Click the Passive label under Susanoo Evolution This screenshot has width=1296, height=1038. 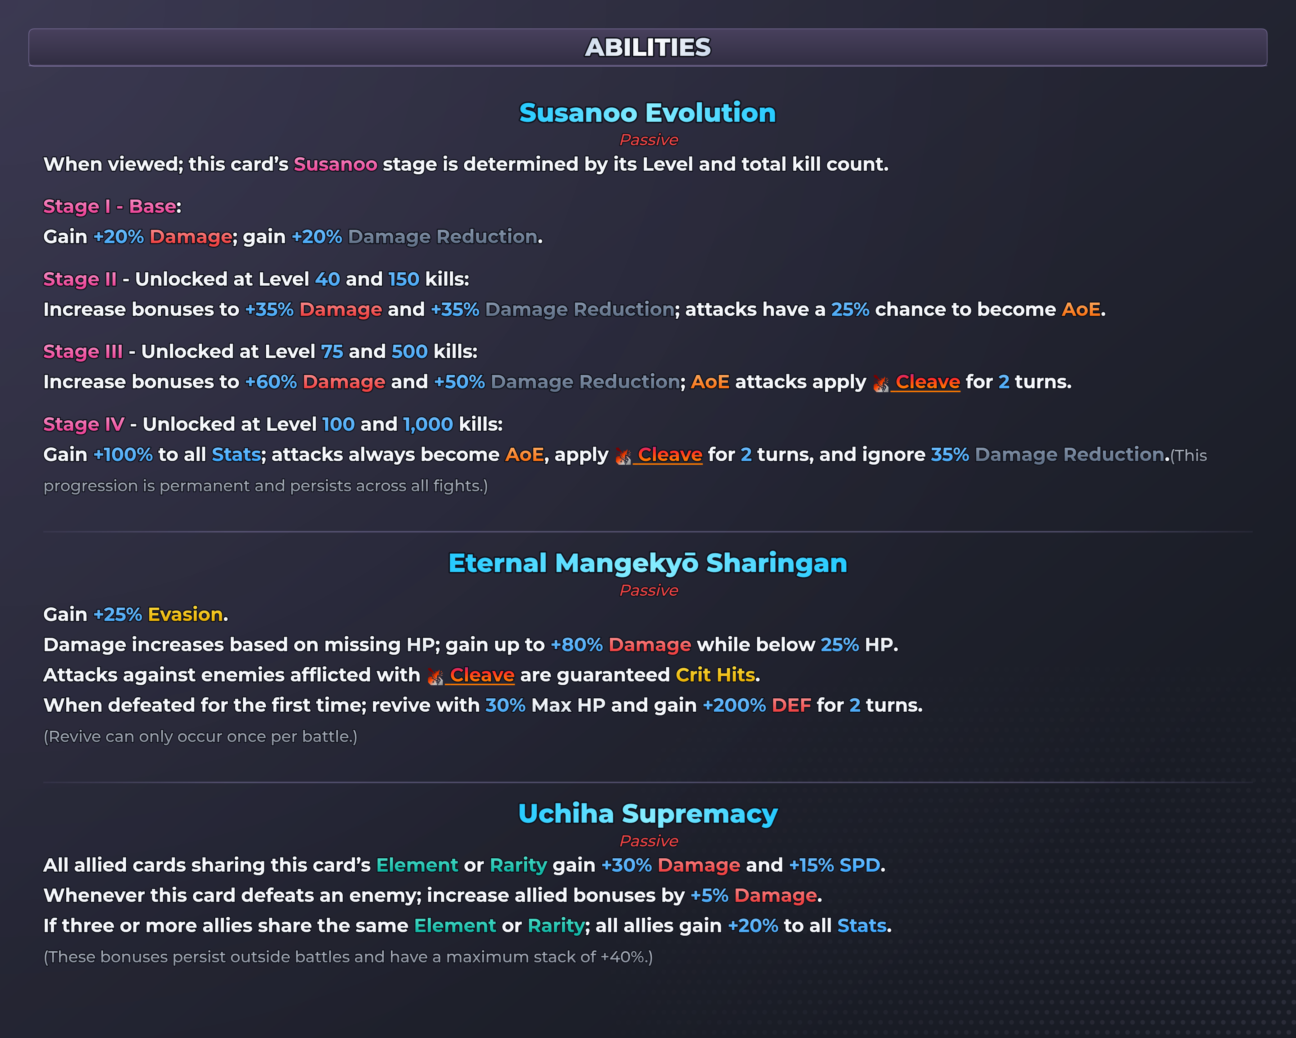[649, 139]
